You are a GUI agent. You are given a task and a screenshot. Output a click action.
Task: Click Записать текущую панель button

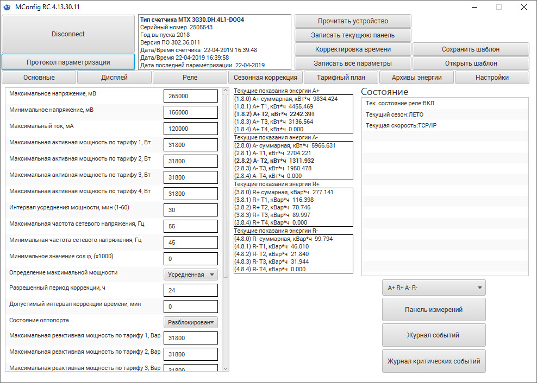pyautogui.click(x=353, y=35)
